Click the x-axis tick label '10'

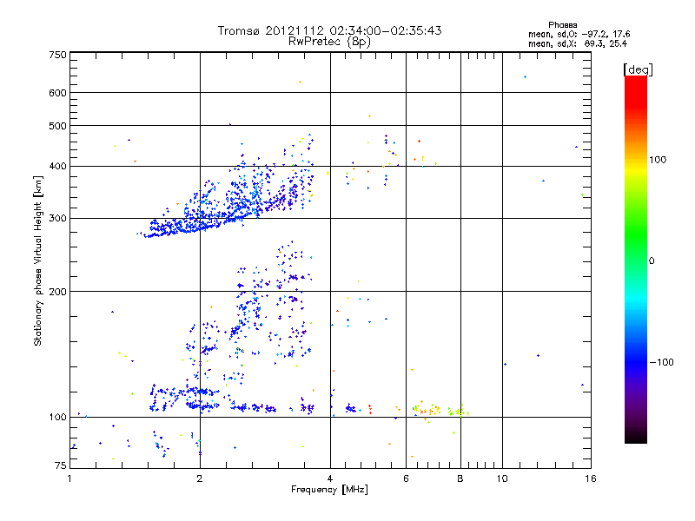(x=502, y=478)
